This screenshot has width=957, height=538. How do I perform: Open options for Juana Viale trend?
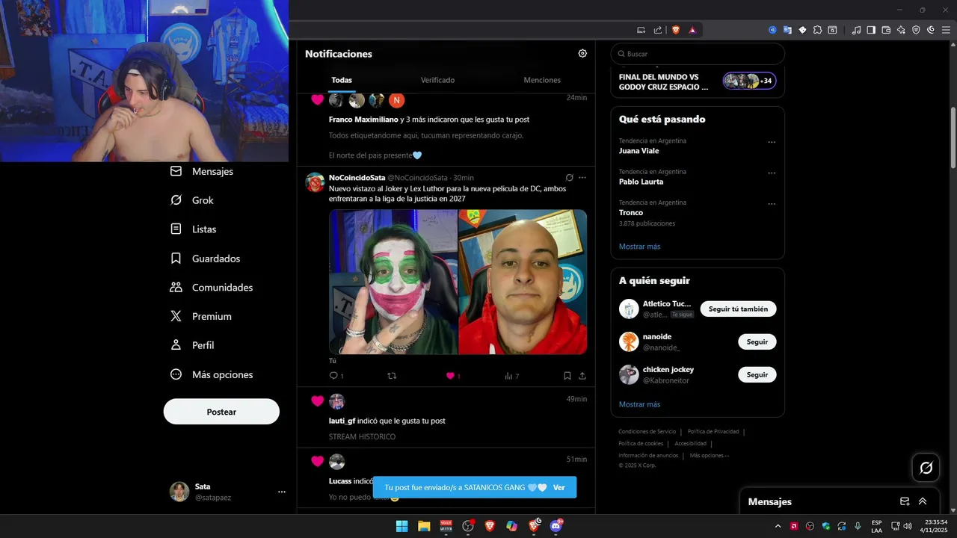tap(772, 142)
